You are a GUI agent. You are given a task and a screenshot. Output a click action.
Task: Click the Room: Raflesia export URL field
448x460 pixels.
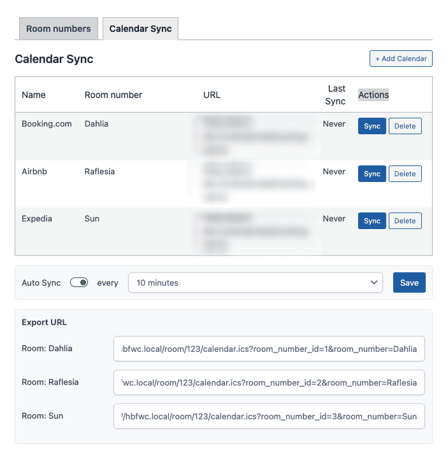(269, 382)
